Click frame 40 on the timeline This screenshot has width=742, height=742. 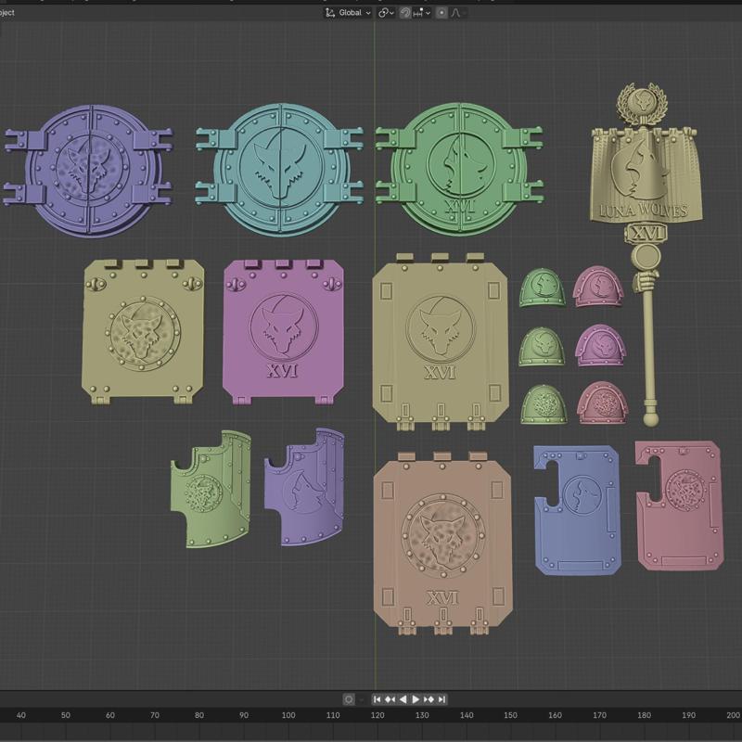tap(20, 715)
